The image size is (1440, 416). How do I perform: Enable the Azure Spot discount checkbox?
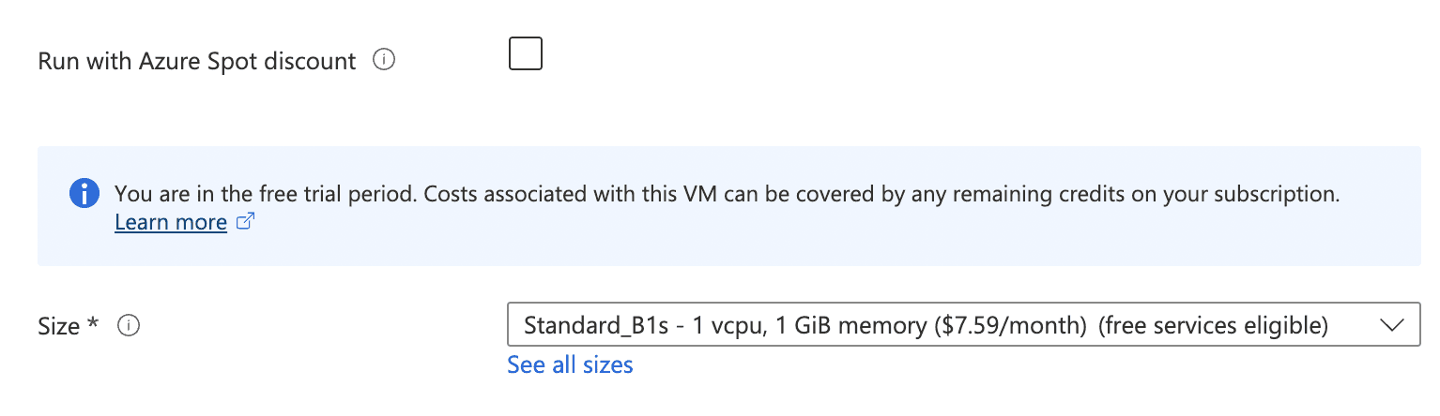[x=525, y=53]
